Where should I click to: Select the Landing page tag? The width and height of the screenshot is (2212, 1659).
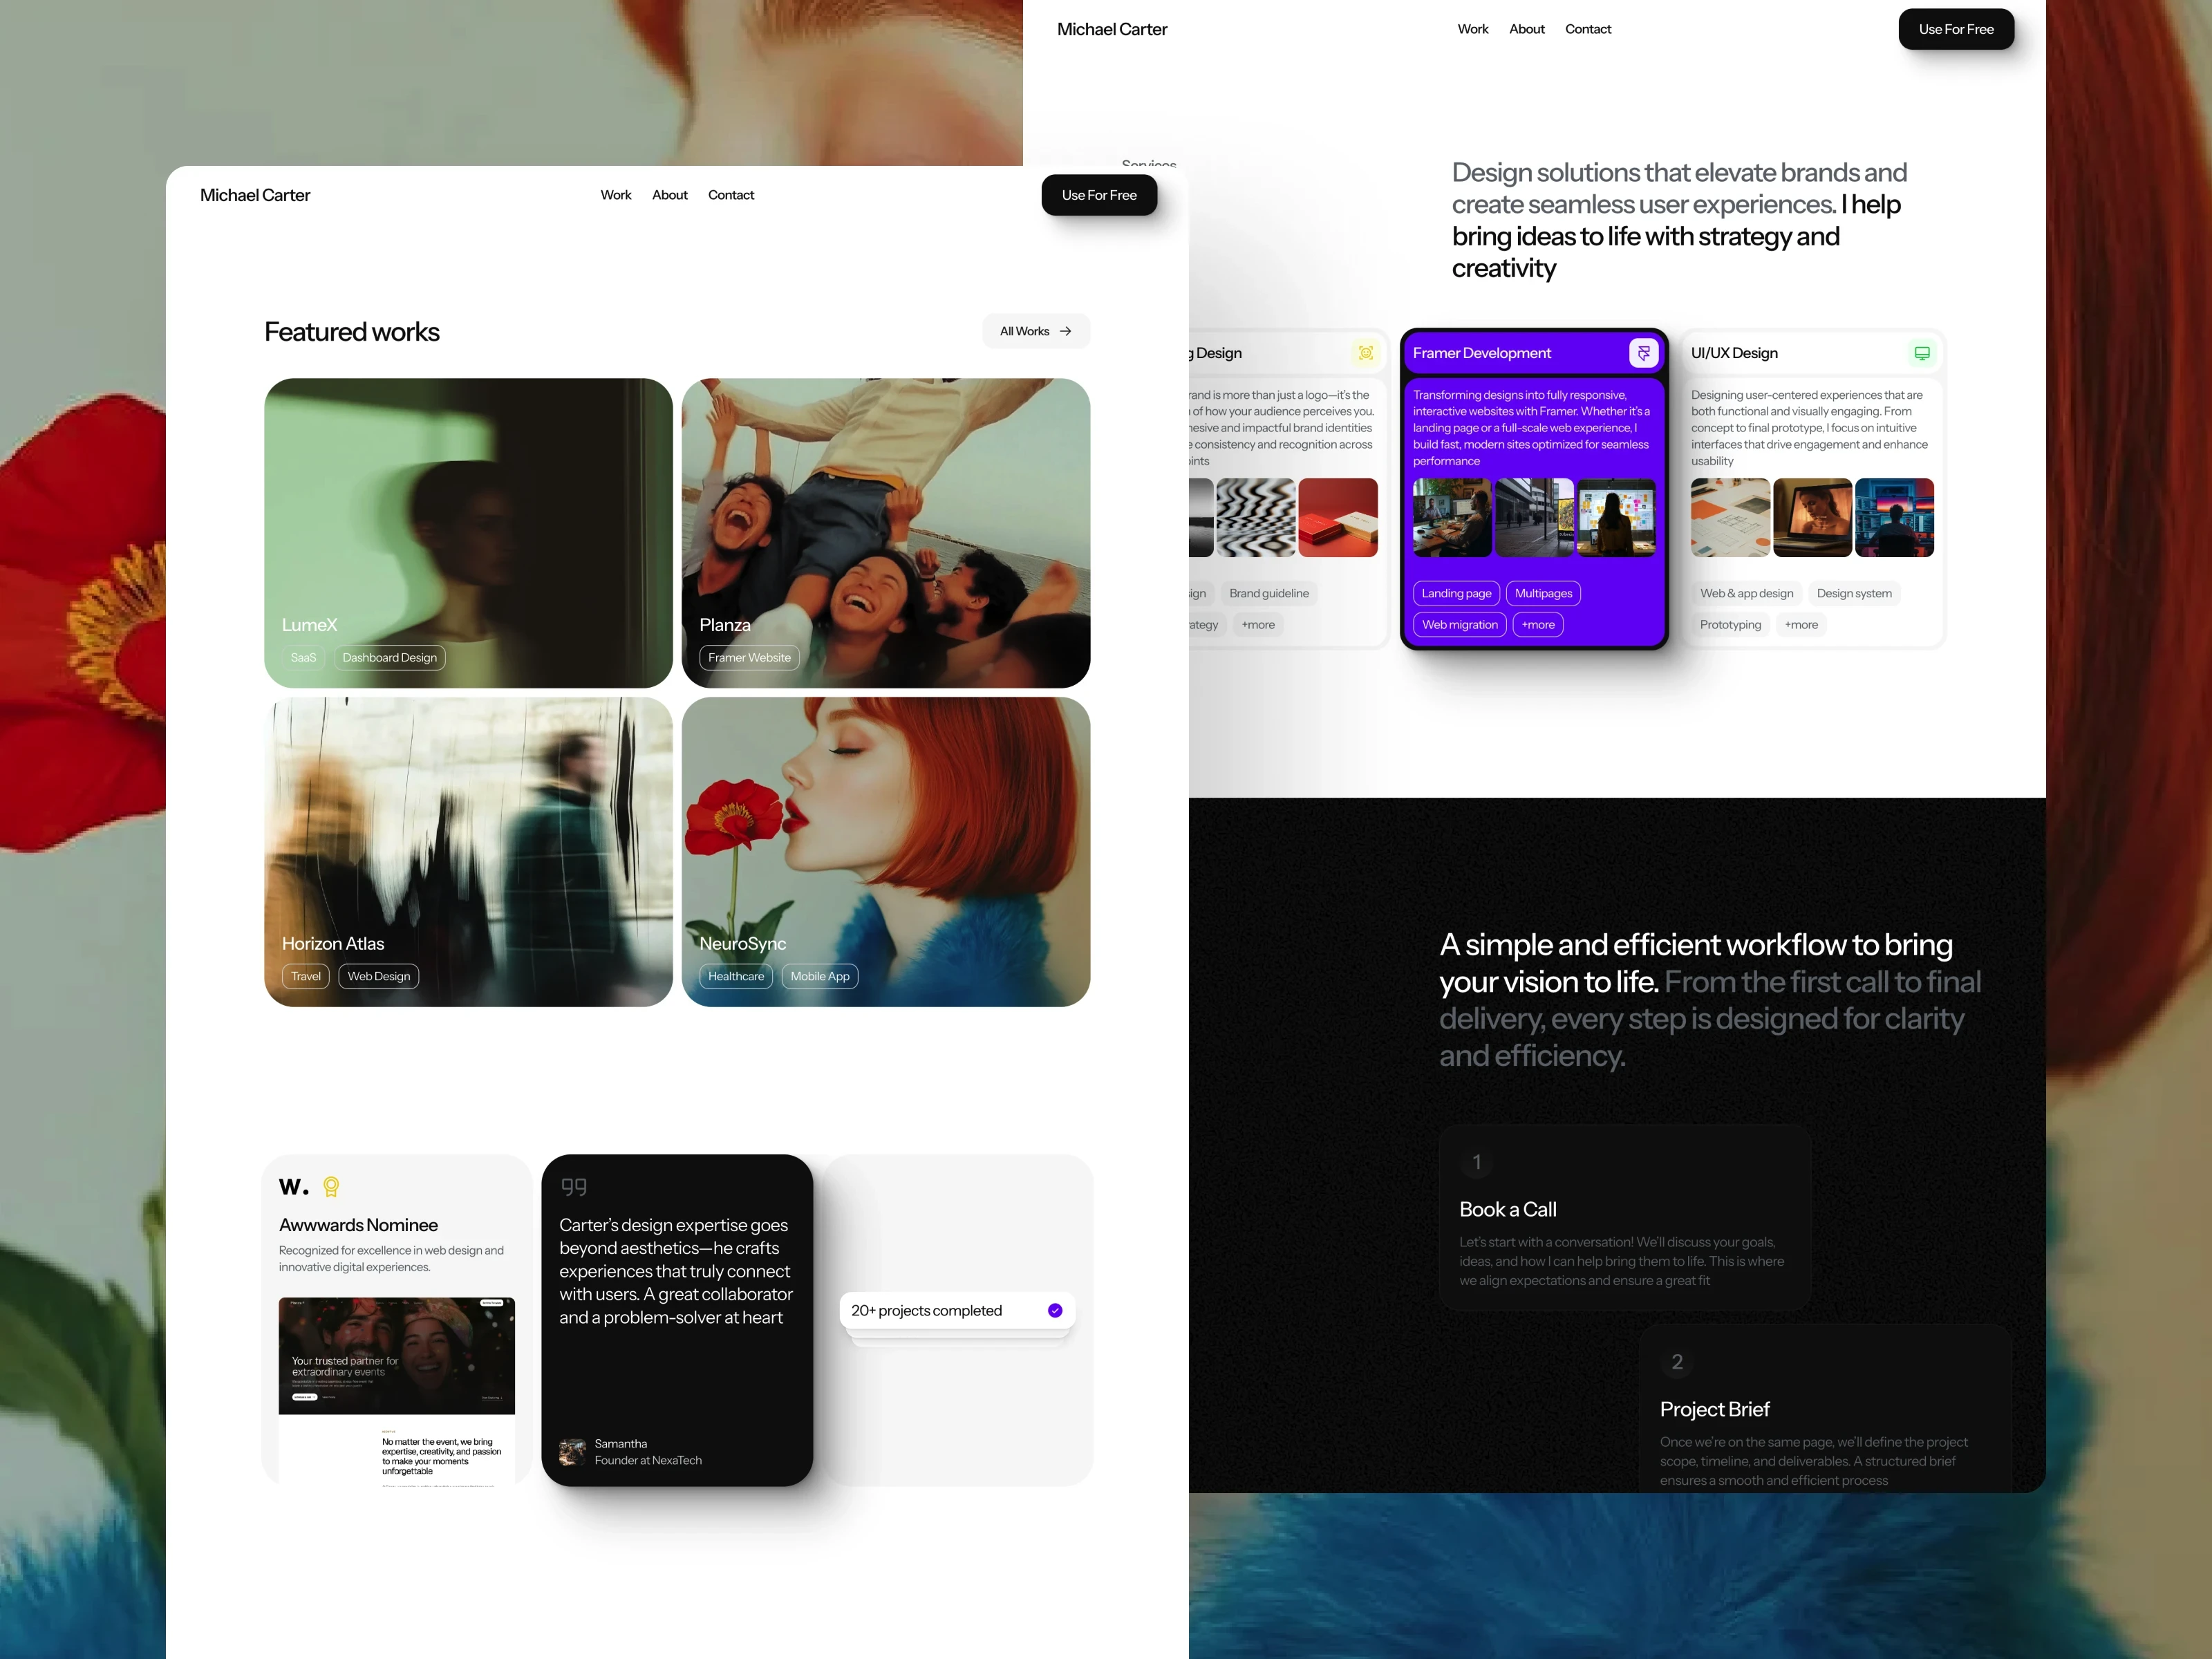[1456, 593]
